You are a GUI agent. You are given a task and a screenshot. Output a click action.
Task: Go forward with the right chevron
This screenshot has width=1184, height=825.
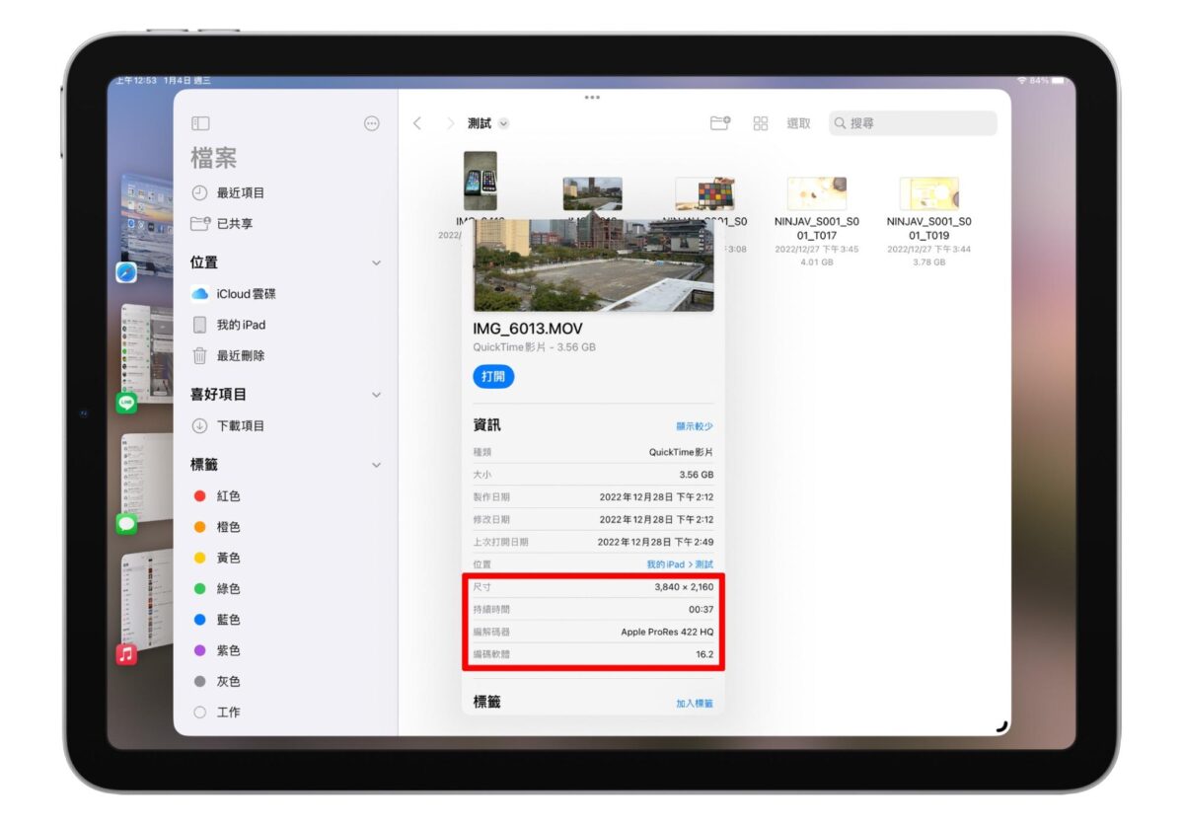450,123
